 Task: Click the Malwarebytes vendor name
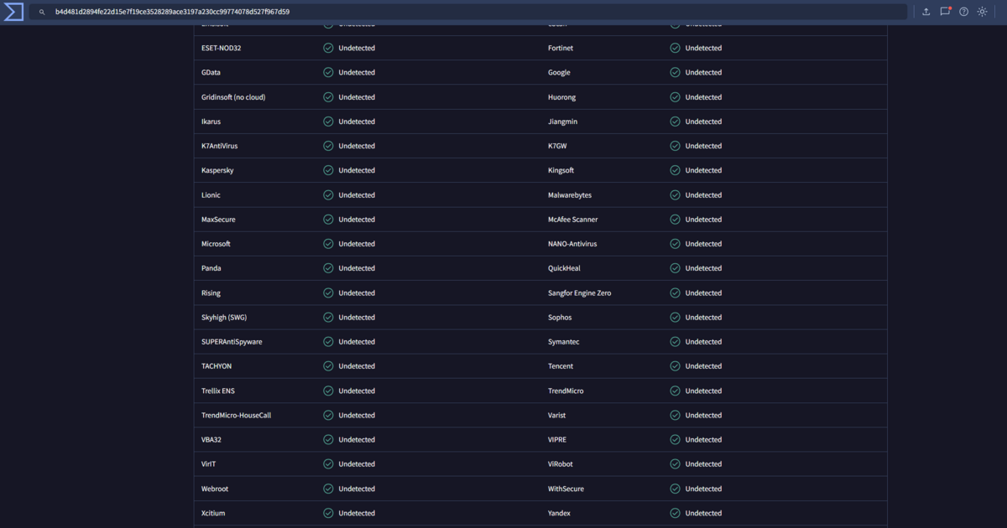click(x=570, y=195)
